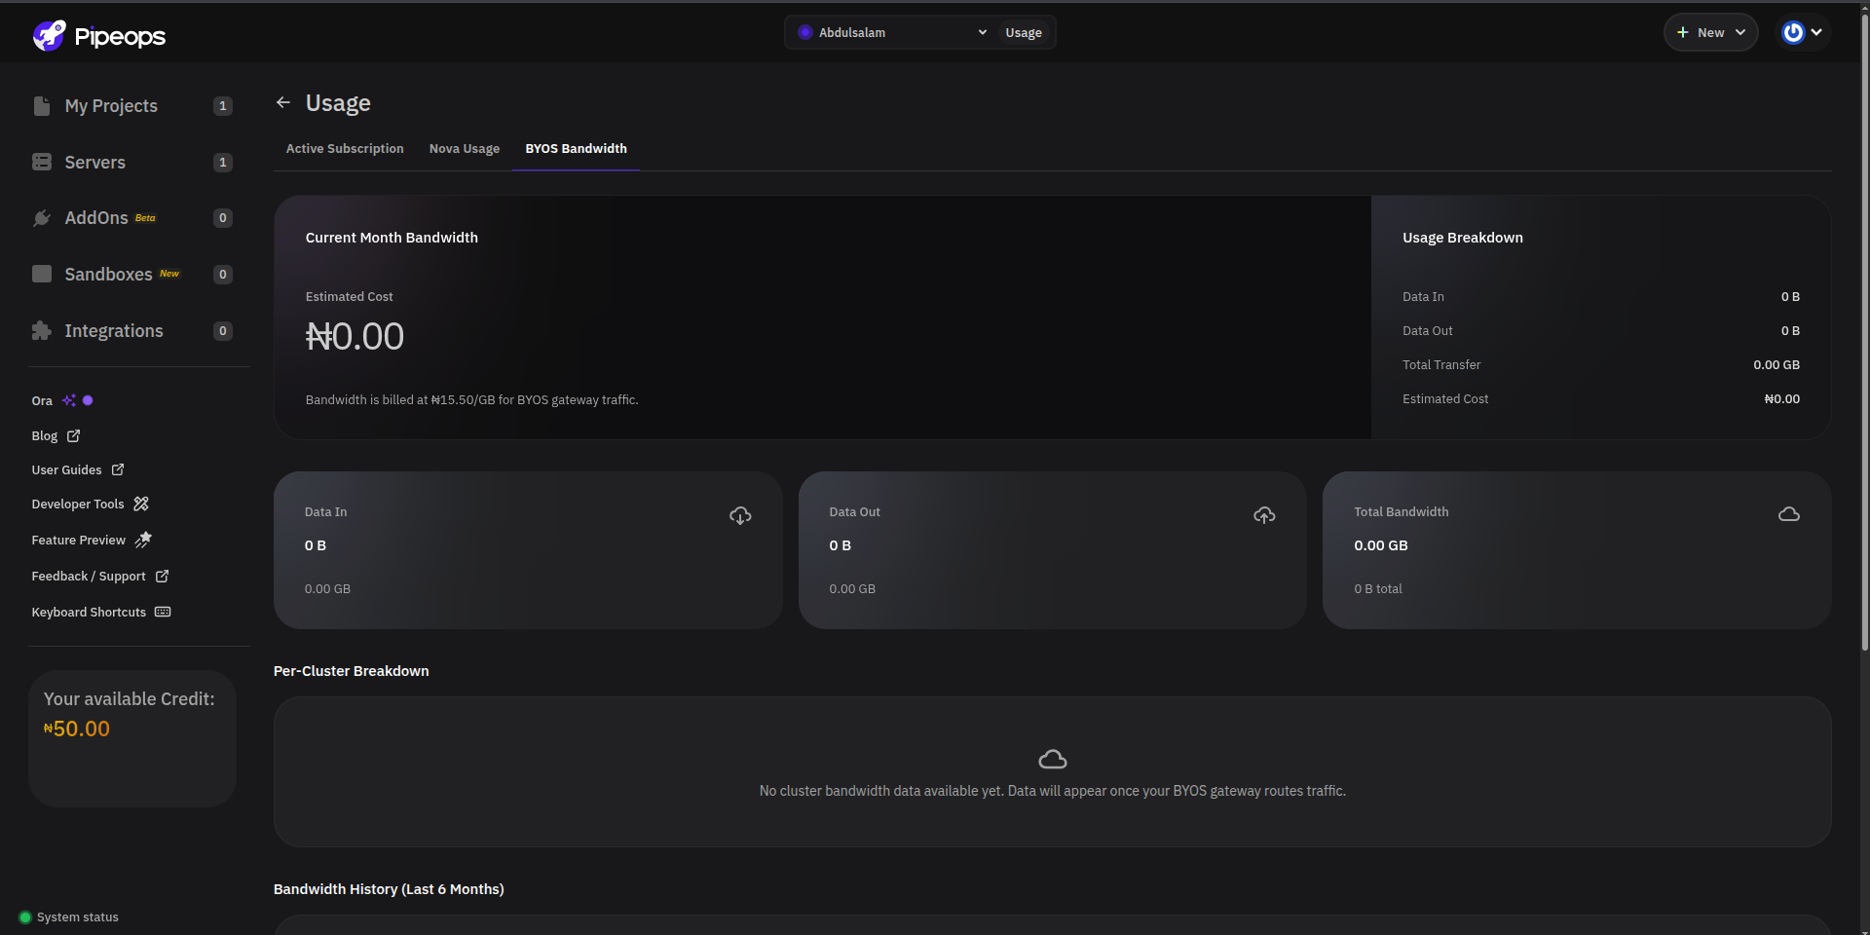Click System status text

[78, 917]
